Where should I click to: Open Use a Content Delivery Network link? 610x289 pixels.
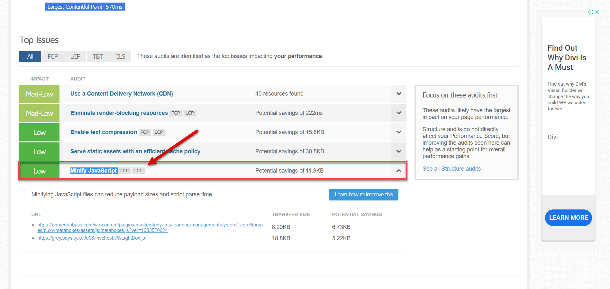coord(122,94)
